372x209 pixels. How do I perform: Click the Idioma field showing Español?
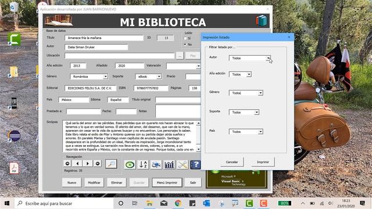pyautogui.click(x=118, y=100)
